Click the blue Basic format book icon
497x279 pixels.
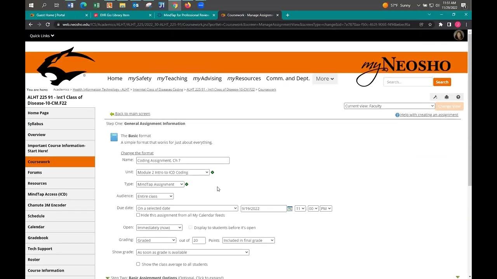[x=114, y=137]
